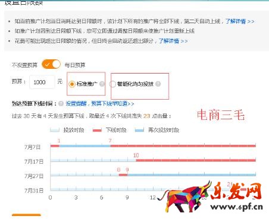Click the 再次投放时段 legend item
This screenshot has width=269, height=219.
pos(157,130)
